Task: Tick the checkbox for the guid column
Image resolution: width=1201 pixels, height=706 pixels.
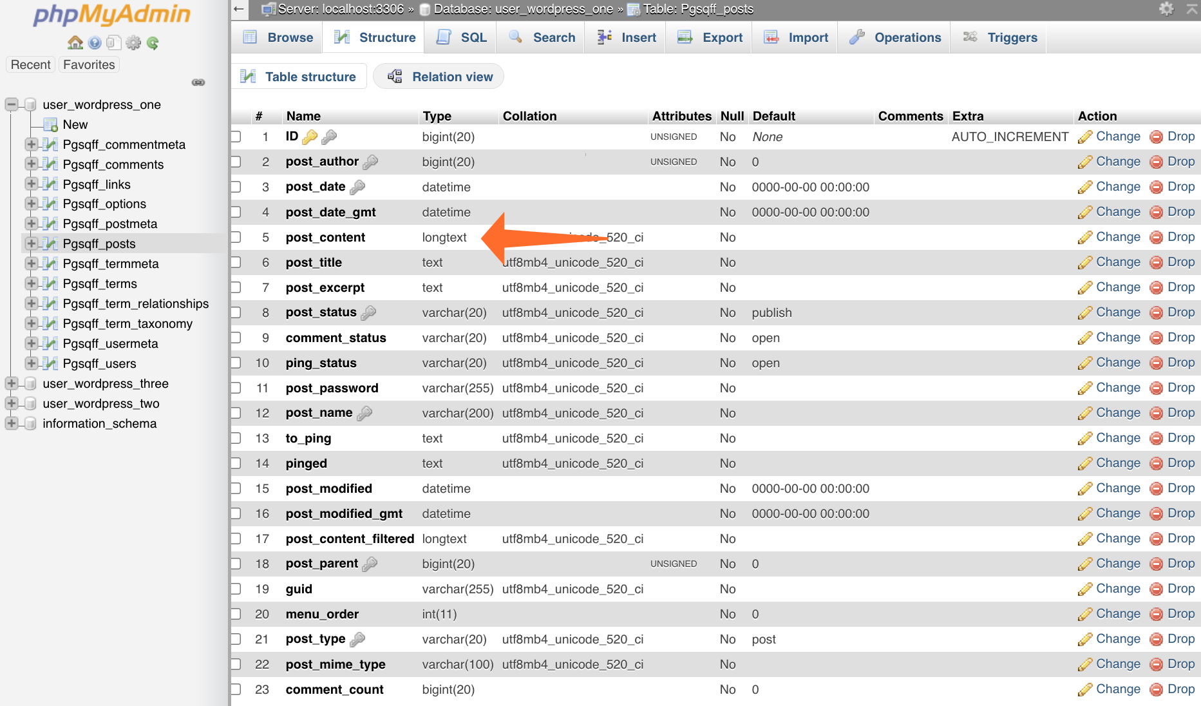Action: [x=236, y=589]
